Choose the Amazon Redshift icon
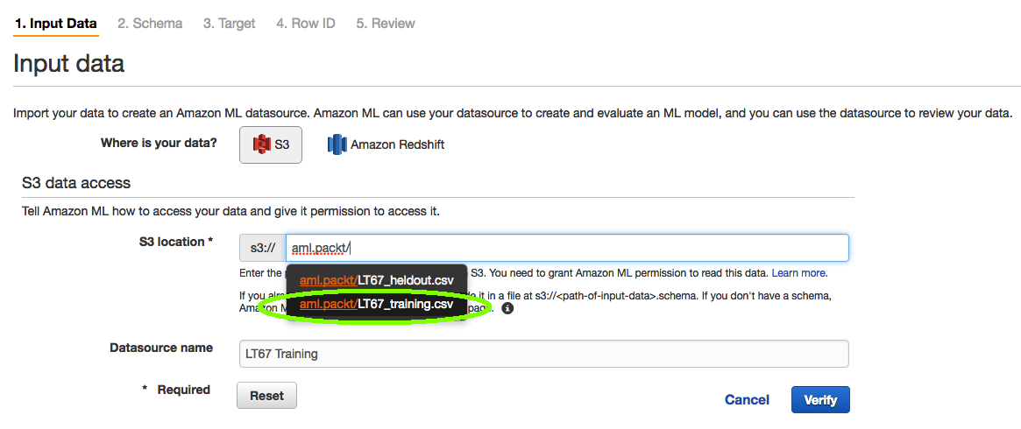This screenshot has width=1021, height=429. point(336,144)
